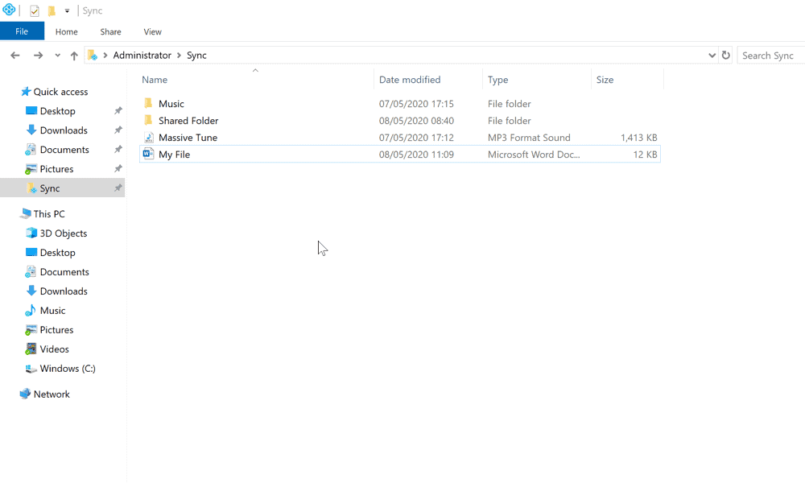Image resolution: width=805 pixels, height=483 pixels.
Task: Click the 3D Objects cube icon
Action: coord(31,233)
